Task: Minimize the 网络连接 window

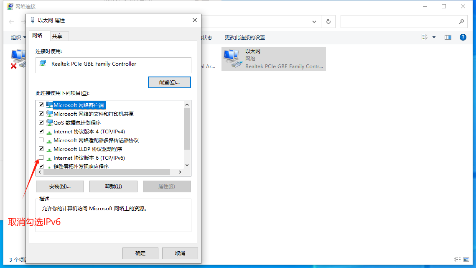Action: coord(425,6)
